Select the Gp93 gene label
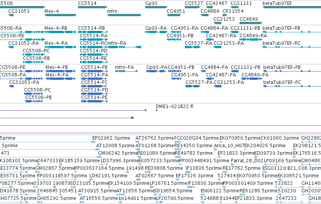 click(151, 3)
